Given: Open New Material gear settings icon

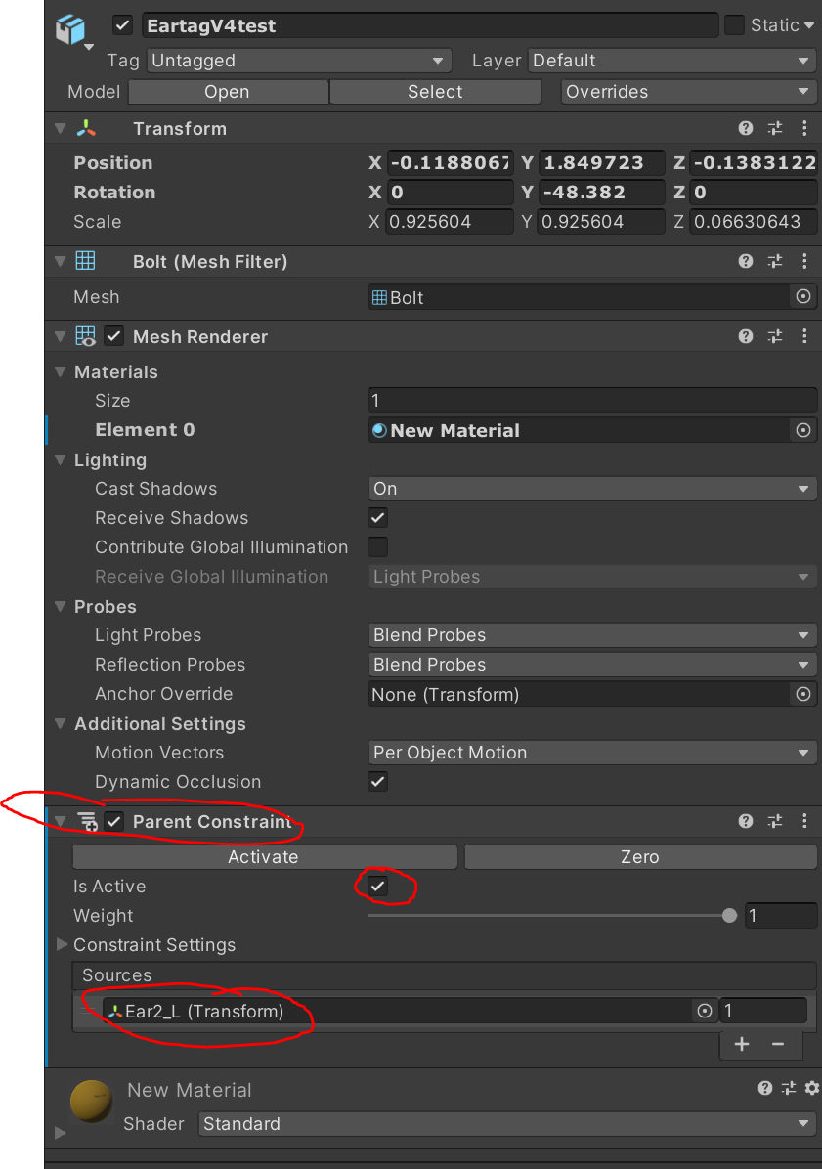Looking at the screenshot, I should pos(811,1089).
